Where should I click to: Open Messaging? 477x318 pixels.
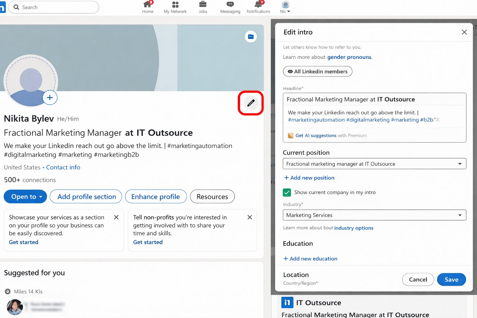point(230,7)
